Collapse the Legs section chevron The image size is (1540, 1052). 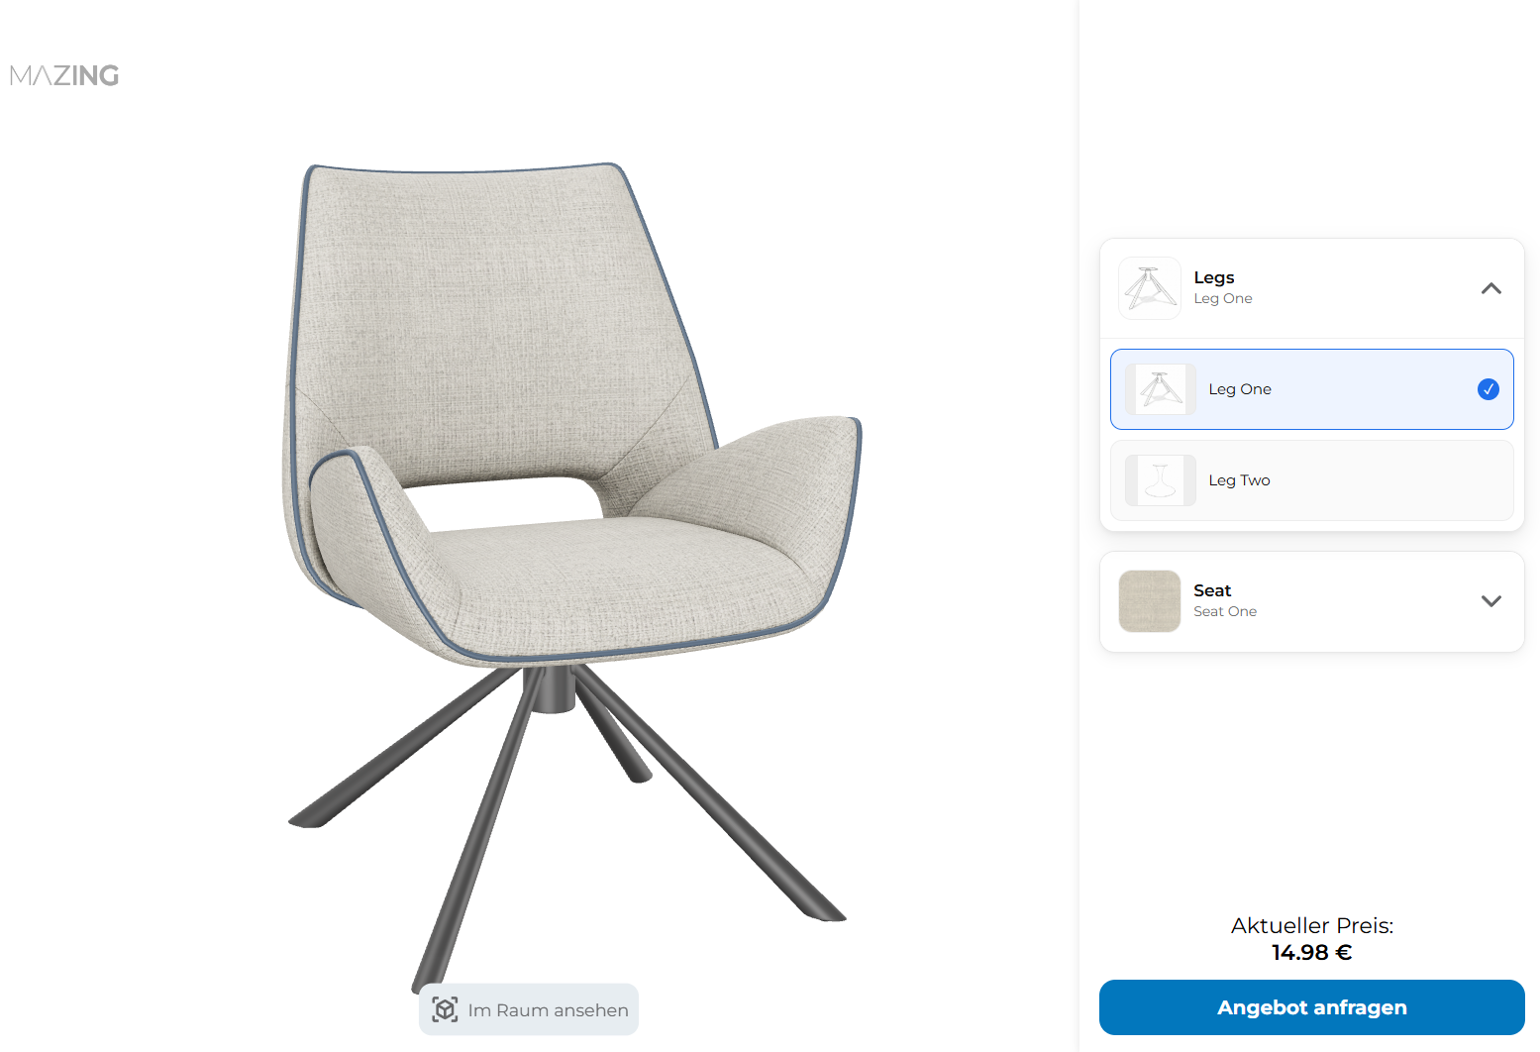pyautogui.click(x=1490, y=288)
